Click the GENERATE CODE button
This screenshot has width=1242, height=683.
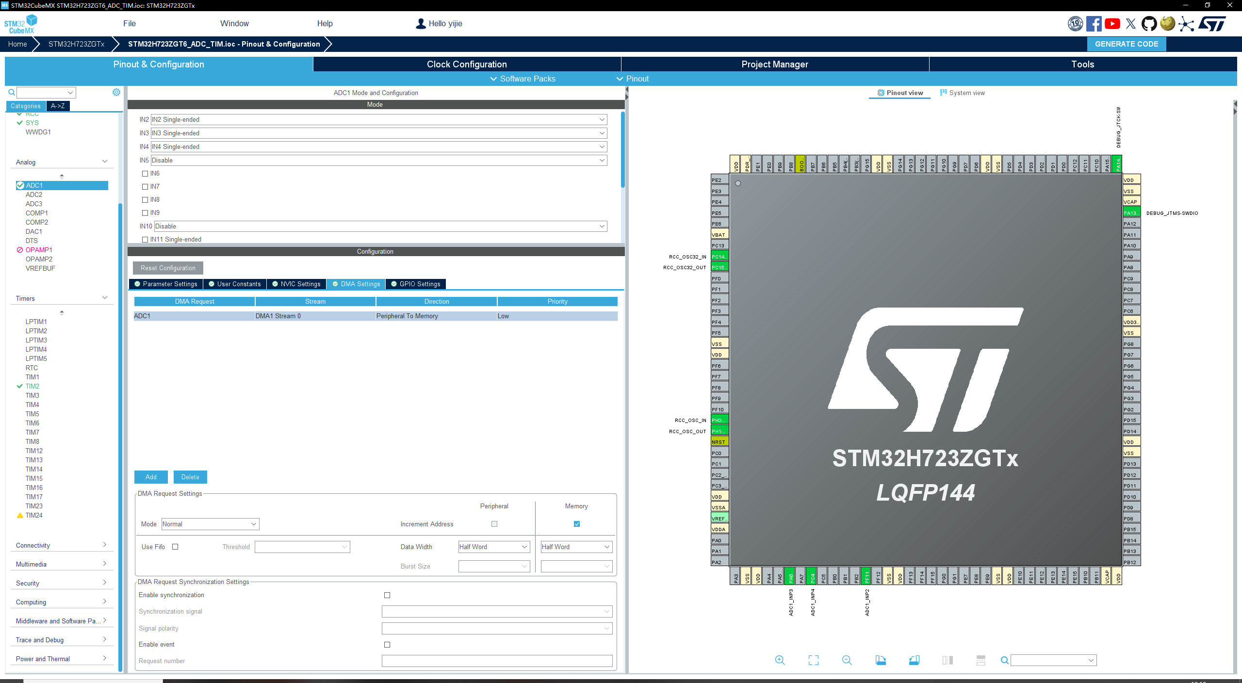pyautogui.click(x=1127, y=44)
